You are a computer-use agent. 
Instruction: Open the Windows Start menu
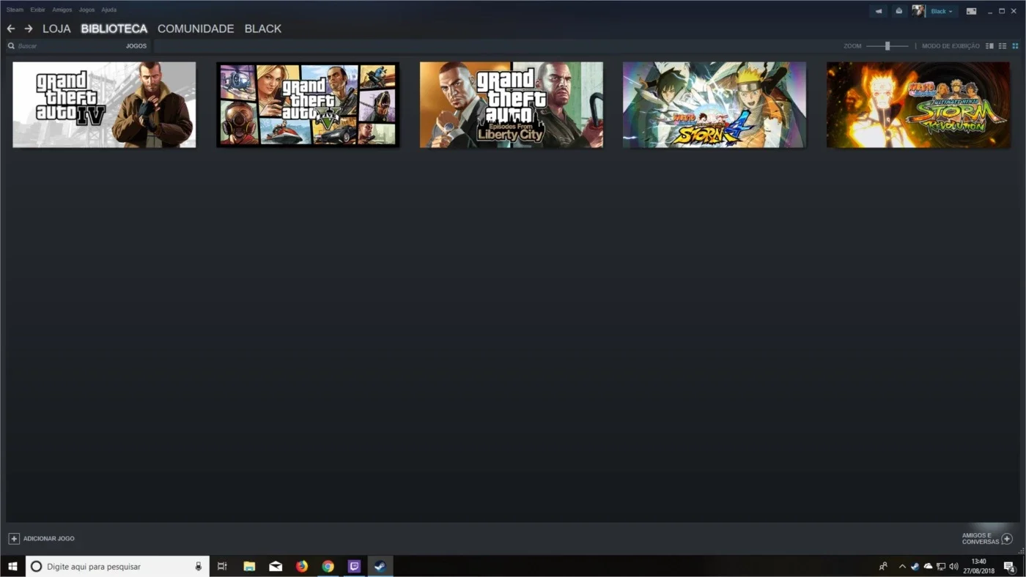click(x=12, y=566)
